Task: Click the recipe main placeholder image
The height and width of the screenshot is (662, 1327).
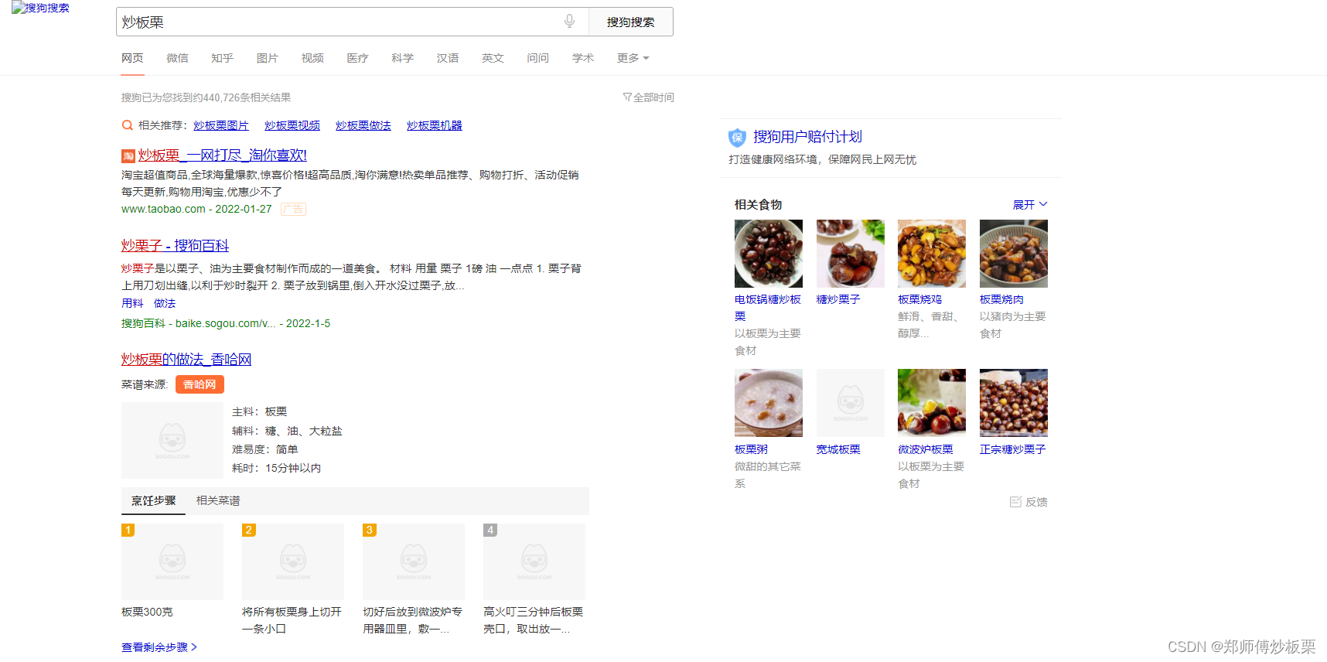Action: 172,440
